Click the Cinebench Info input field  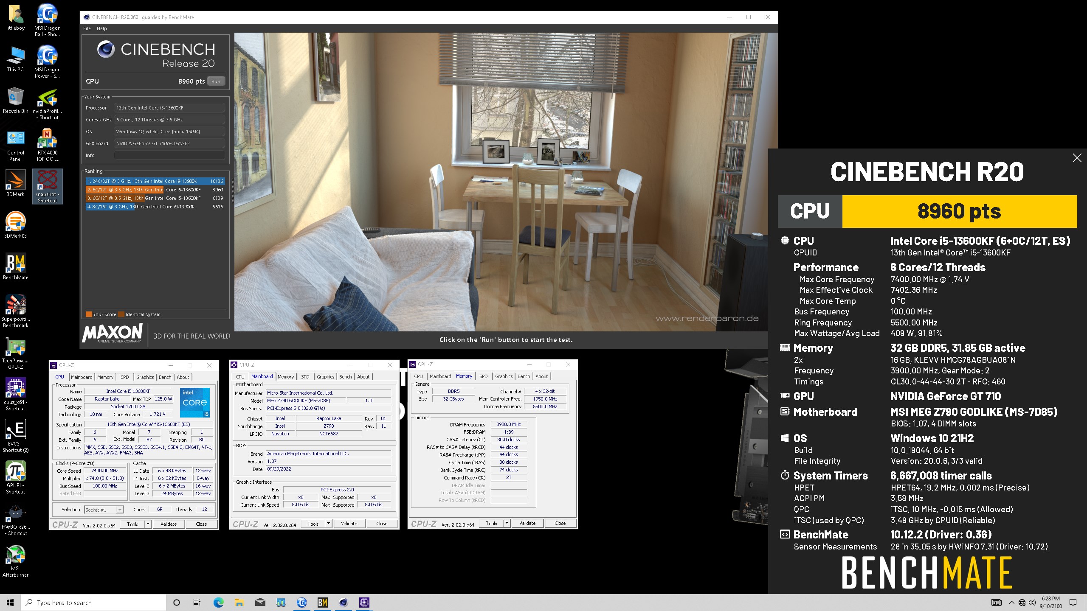[x=169, y=155]
